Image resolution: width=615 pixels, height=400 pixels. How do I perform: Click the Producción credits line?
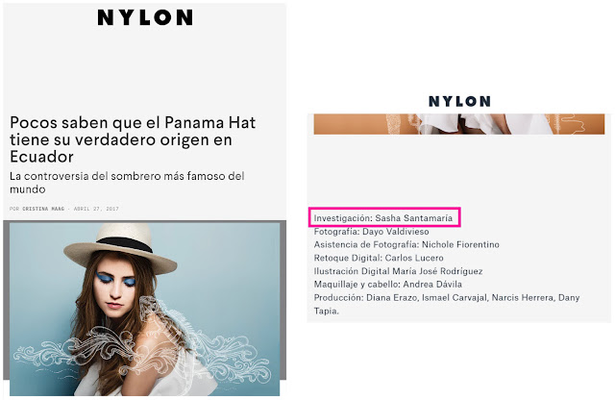point(447,304)
